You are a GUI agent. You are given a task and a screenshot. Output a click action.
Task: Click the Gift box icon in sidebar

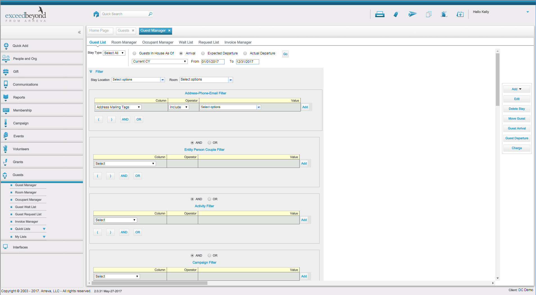tap(6, 72)
